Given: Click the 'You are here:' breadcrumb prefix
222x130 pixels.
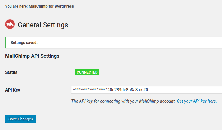Looking at the screenshot, I should click(16, 6).
